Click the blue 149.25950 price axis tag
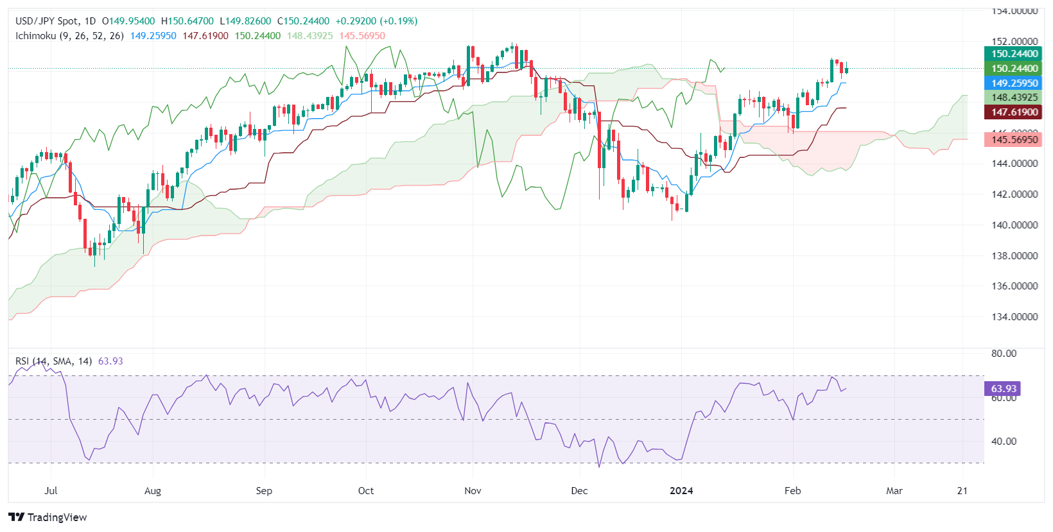 (1014, 83)
